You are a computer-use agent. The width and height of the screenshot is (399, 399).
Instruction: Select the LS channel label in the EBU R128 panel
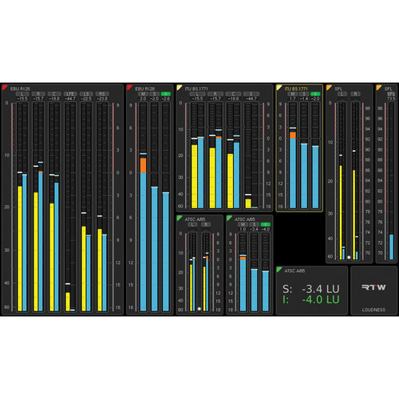pos(86,94)
